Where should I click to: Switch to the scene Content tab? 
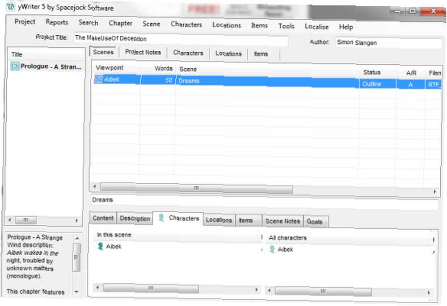pos(103,218)
